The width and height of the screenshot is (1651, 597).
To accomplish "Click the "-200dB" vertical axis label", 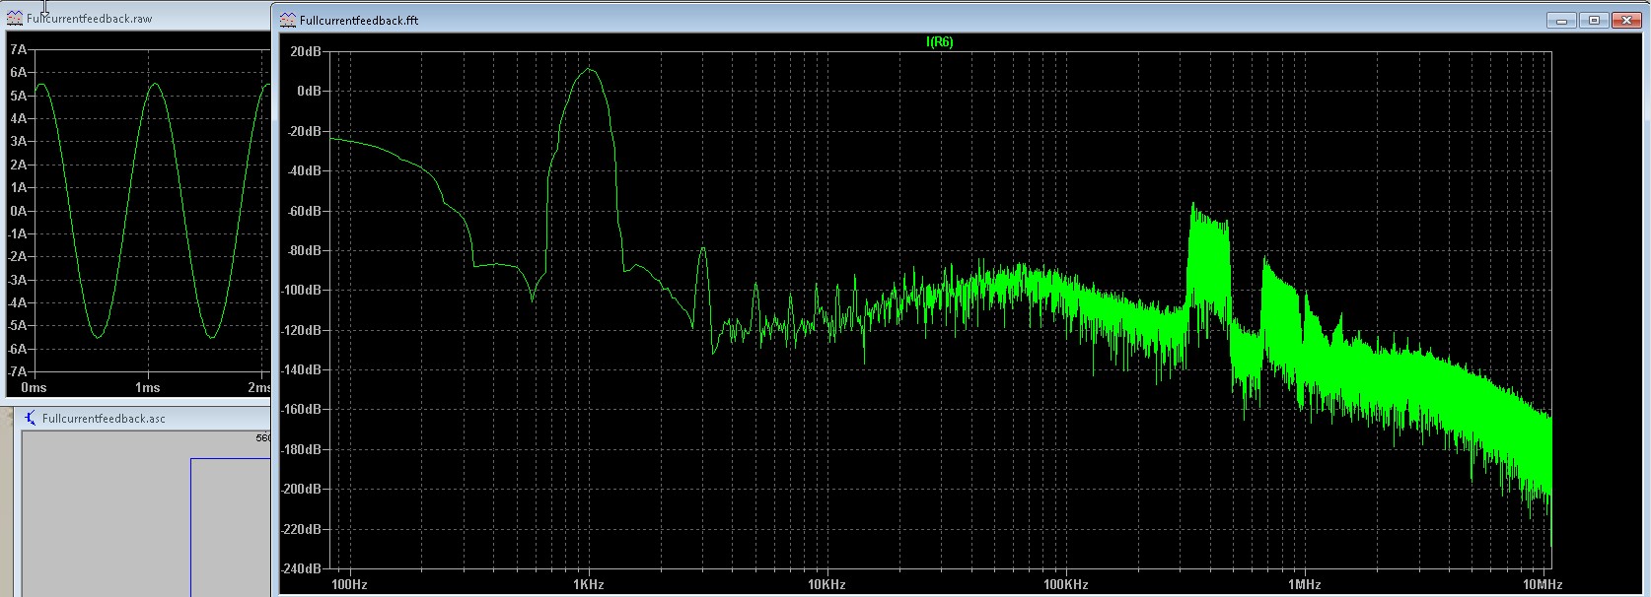I will [x=302, y=489].
